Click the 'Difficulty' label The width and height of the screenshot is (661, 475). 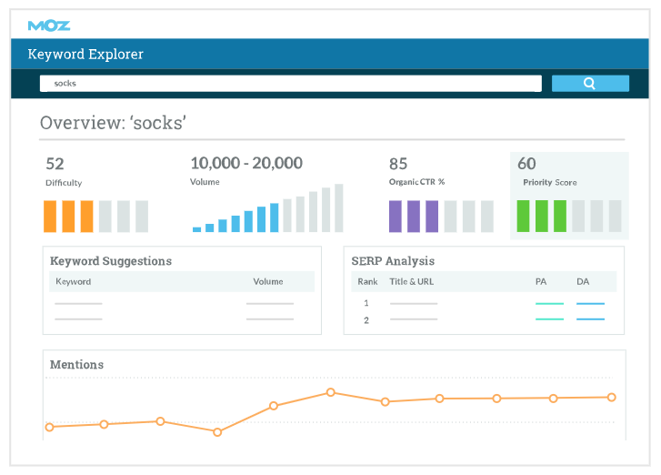tap(64, 183)
